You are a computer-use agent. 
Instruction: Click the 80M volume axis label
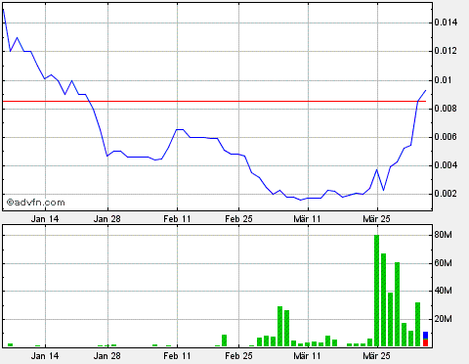[x=443, y=235]
